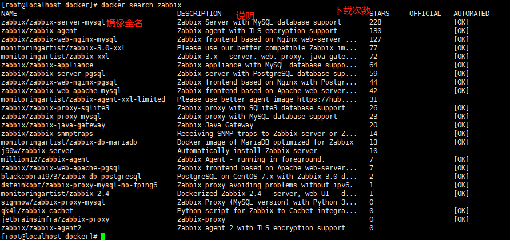This screenshot has width=510, height=240.
Task: Click the DESCRIPTION column header
Action: coord(199,13)
